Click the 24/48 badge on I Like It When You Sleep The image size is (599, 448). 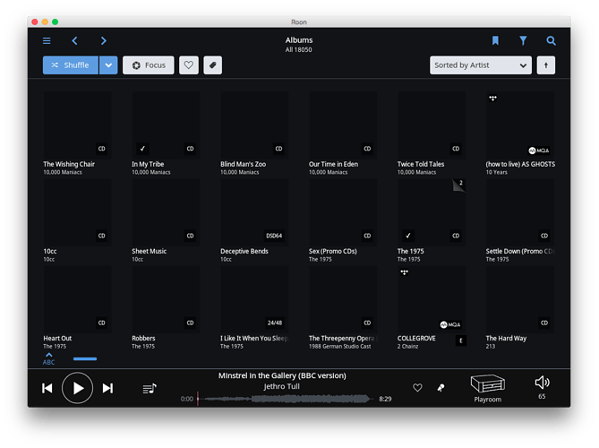(275, 323)
